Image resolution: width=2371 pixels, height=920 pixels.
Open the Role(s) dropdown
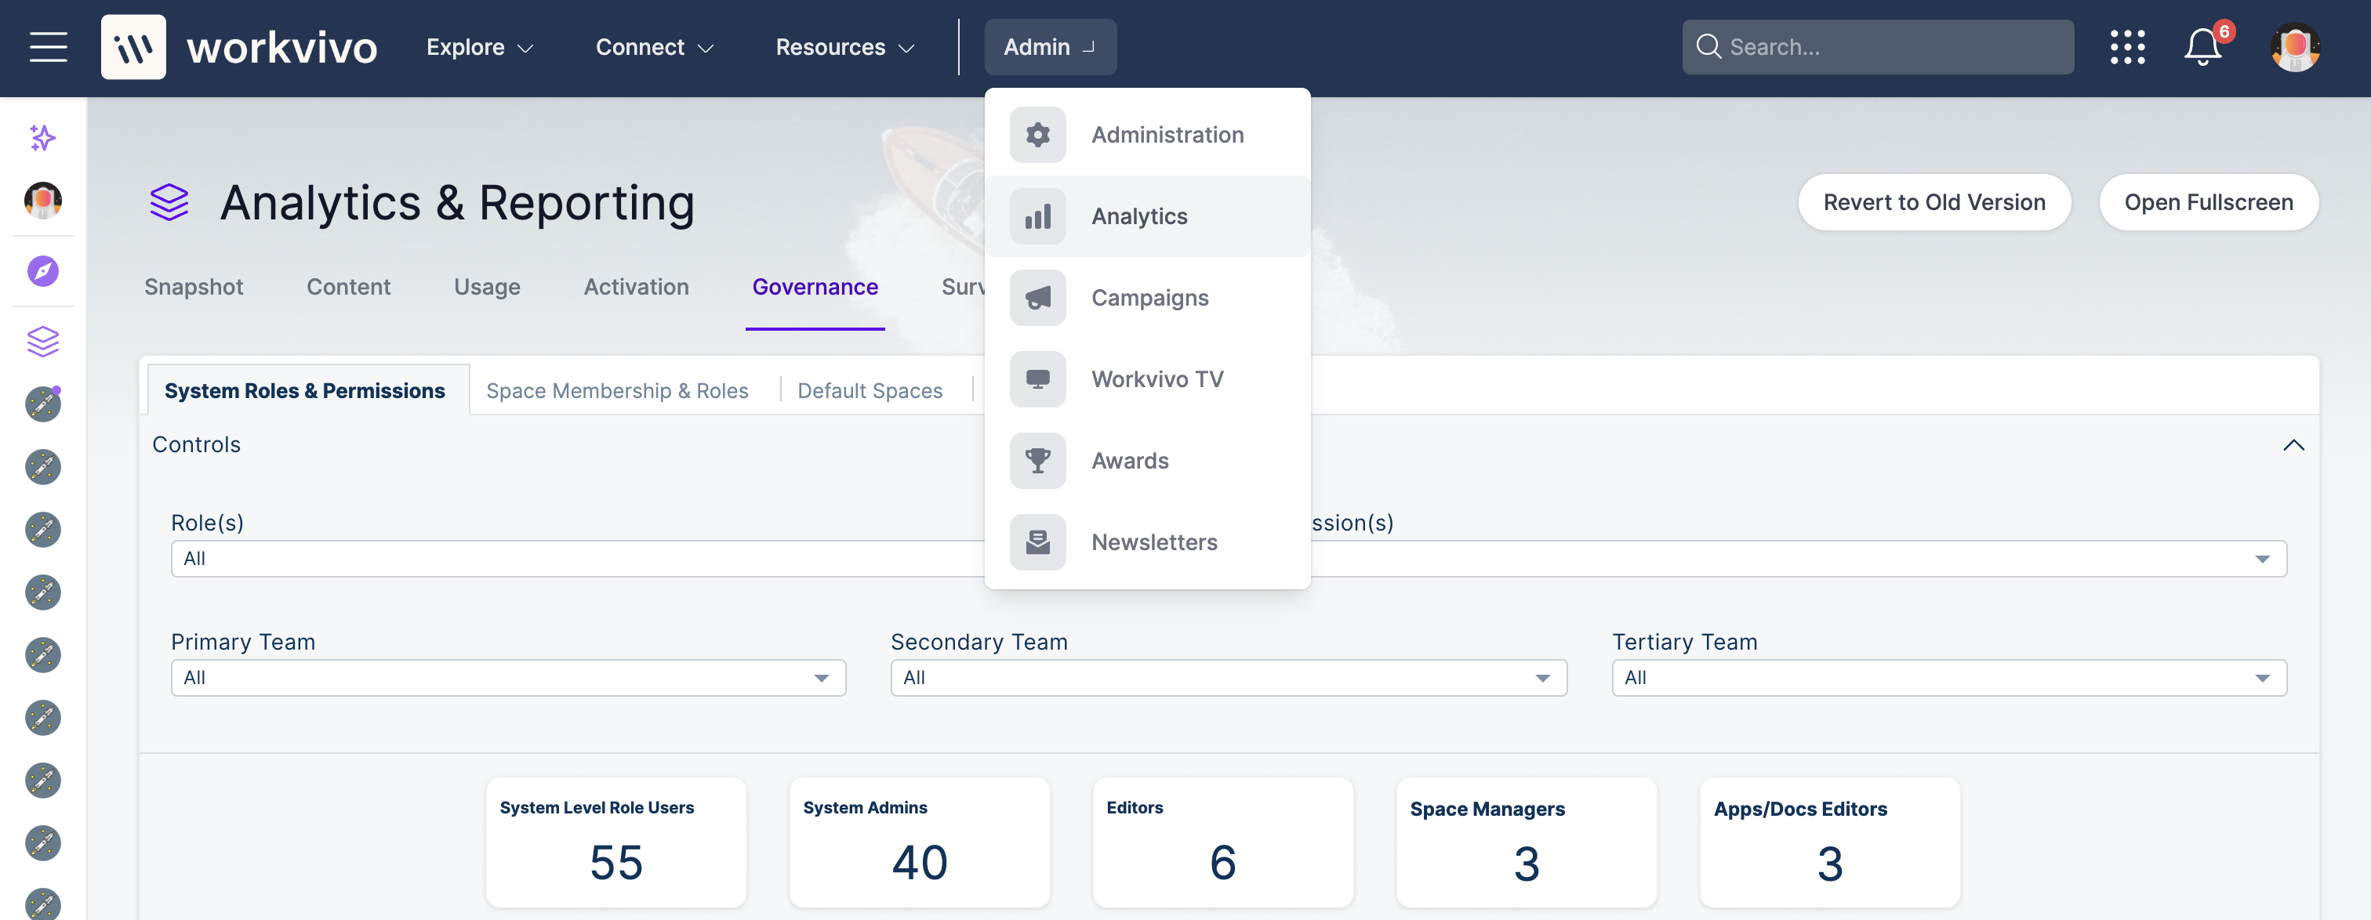click(577, 559)
